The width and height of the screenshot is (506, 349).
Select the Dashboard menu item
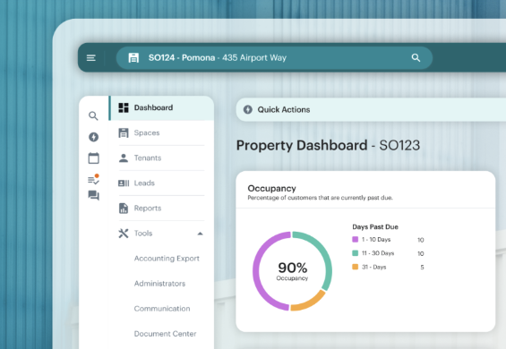pyautogui.click(x=162, y=107)
